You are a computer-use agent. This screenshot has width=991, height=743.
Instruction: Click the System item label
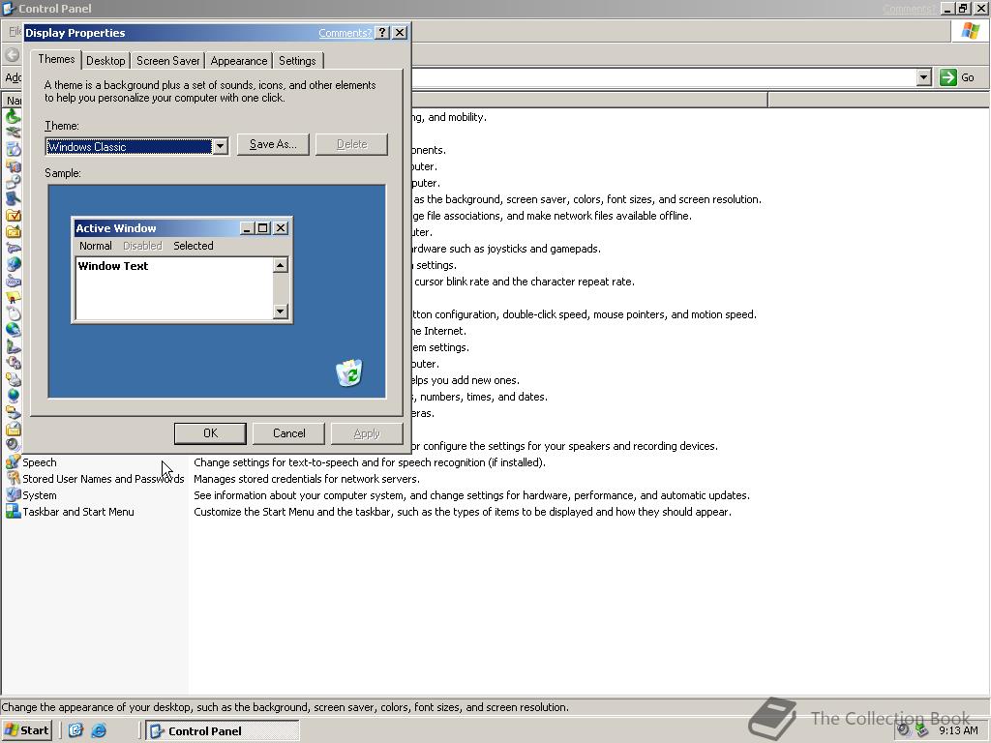click(39, 495)
